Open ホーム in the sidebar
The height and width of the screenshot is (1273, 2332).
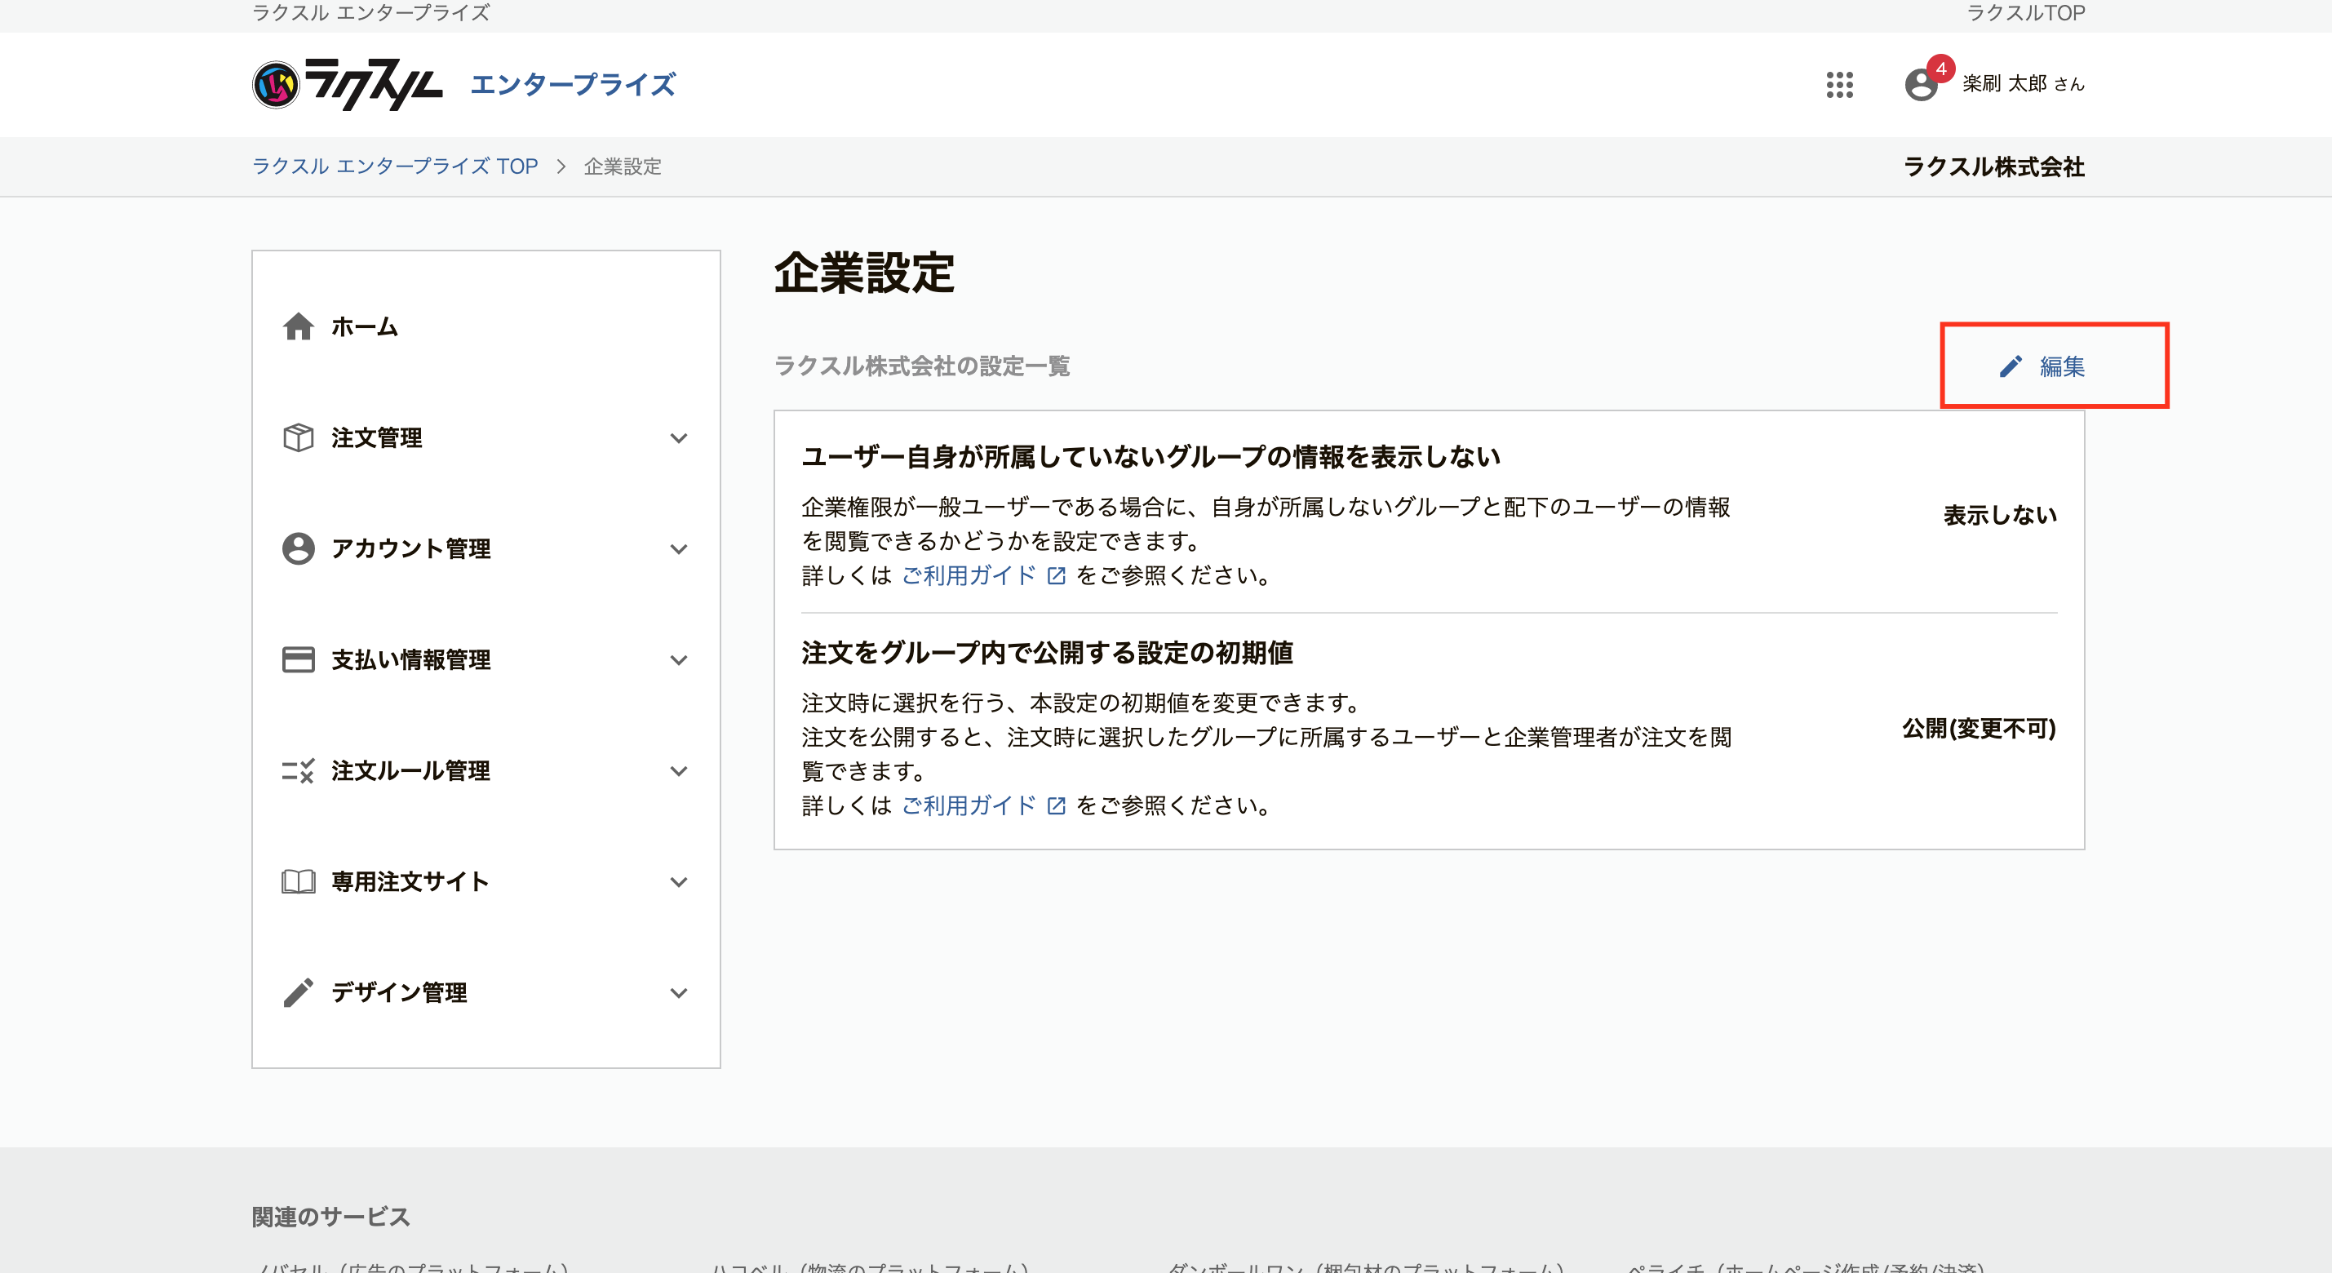coord(365,327)
